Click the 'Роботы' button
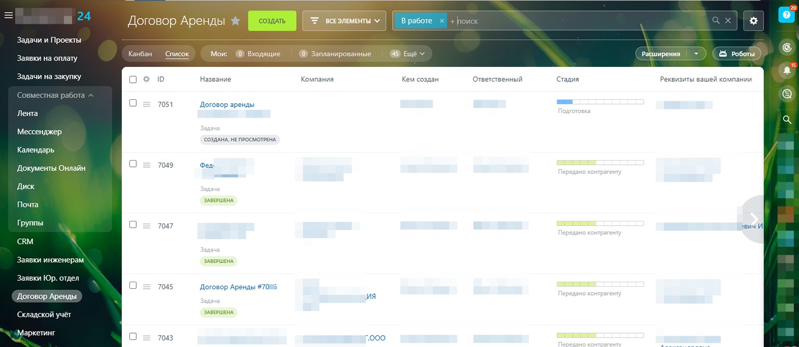 pos(737,54)
